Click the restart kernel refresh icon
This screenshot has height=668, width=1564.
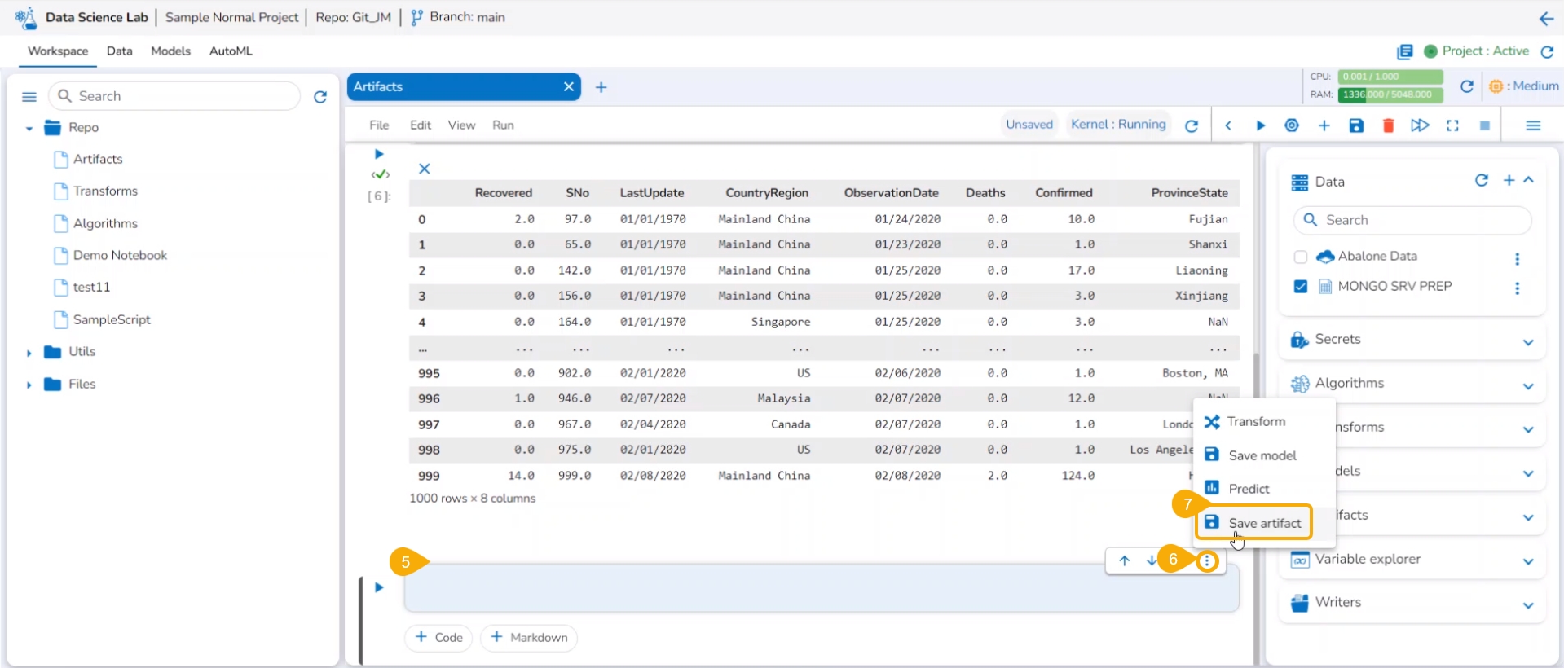click(1192, 125)
